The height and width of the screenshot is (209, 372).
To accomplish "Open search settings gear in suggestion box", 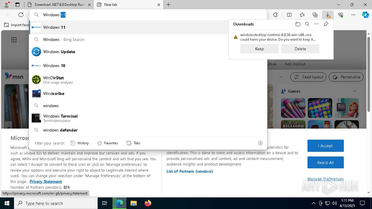I will (x=260, y=143).
